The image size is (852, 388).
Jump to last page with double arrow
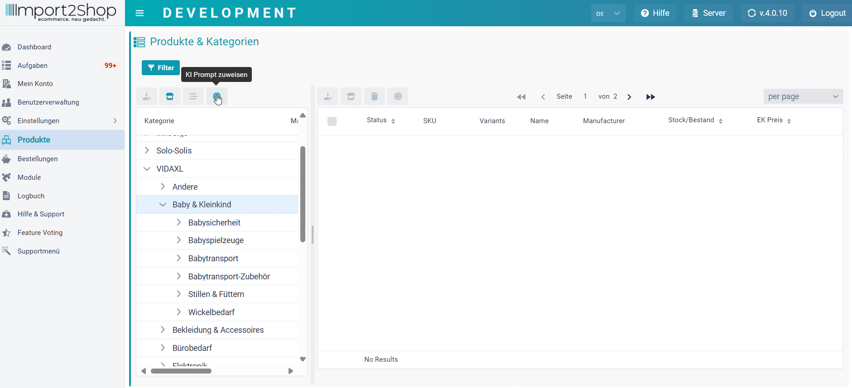650,97
